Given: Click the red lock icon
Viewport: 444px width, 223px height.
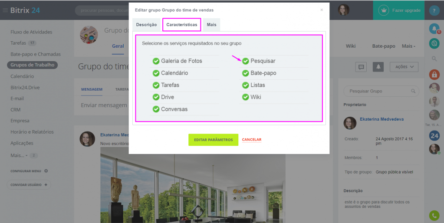Looking at the screenshot, I should point(434,75).
